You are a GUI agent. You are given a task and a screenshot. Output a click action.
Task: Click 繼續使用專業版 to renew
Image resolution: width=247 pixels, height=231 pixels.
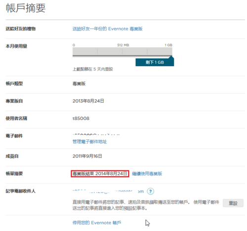(147, 174)
